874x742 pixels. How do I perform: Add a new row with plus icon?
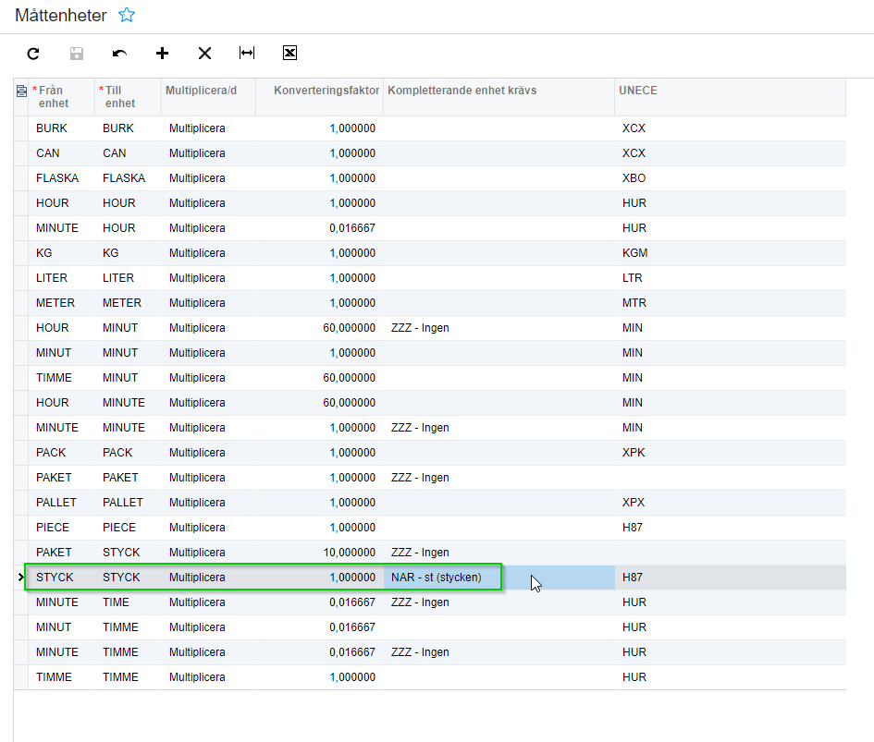coord(162,54)
